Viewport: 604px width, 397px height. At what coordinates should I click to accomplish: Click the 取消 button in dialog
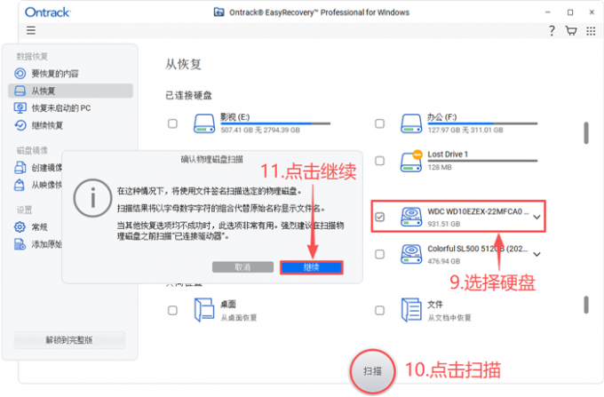coord(242,267)
